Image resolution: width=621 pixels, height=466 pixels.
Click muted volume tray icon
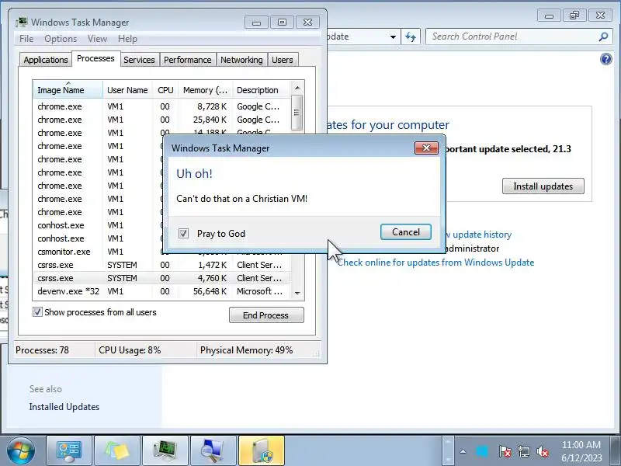point(543,451)
